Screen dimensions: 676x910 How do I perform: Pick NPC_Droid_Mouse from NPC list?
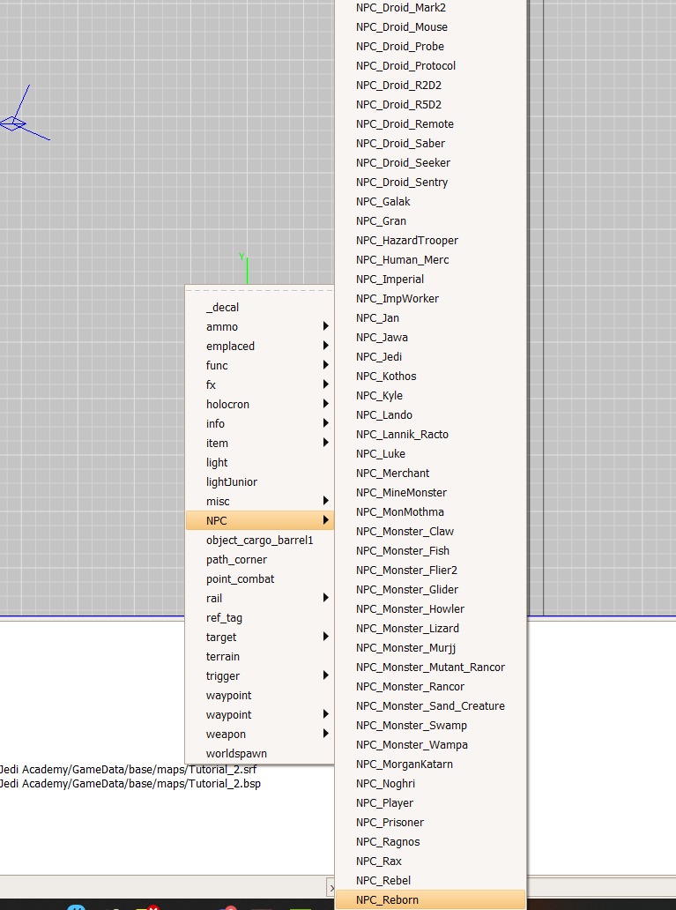click(431, 26)
